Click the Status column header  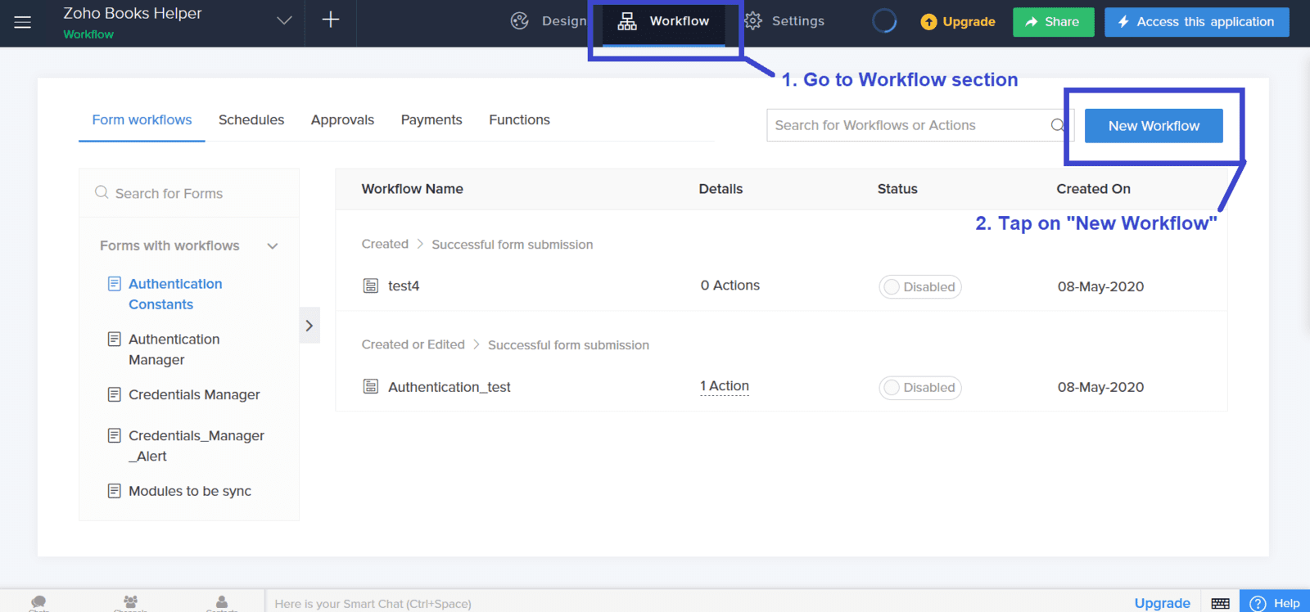[x=897, y=189]
